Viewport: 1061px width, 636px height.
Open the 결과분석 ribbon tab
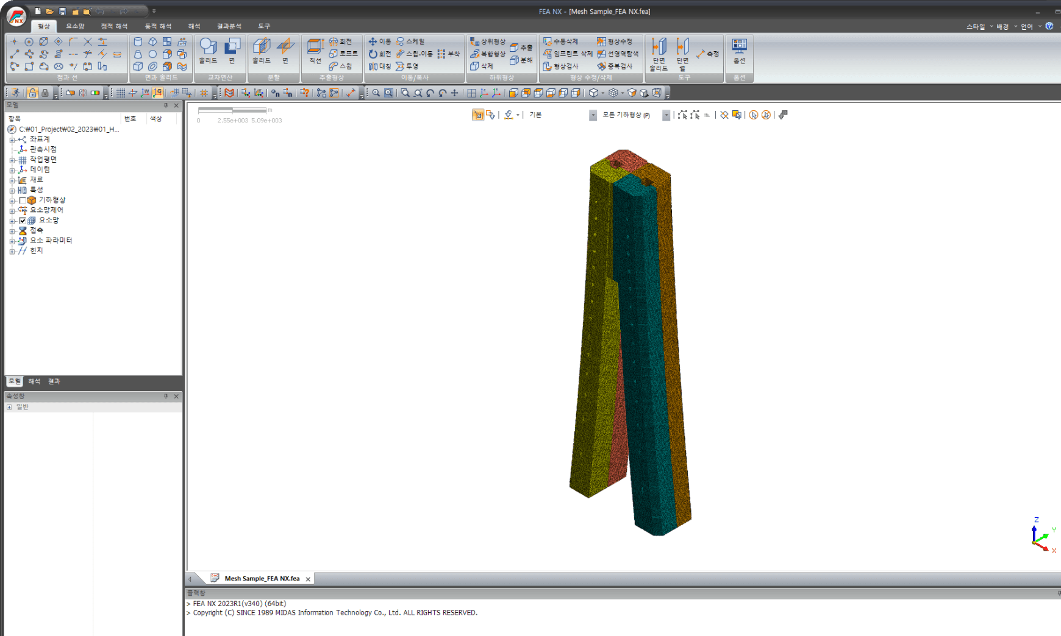point(229,26)
